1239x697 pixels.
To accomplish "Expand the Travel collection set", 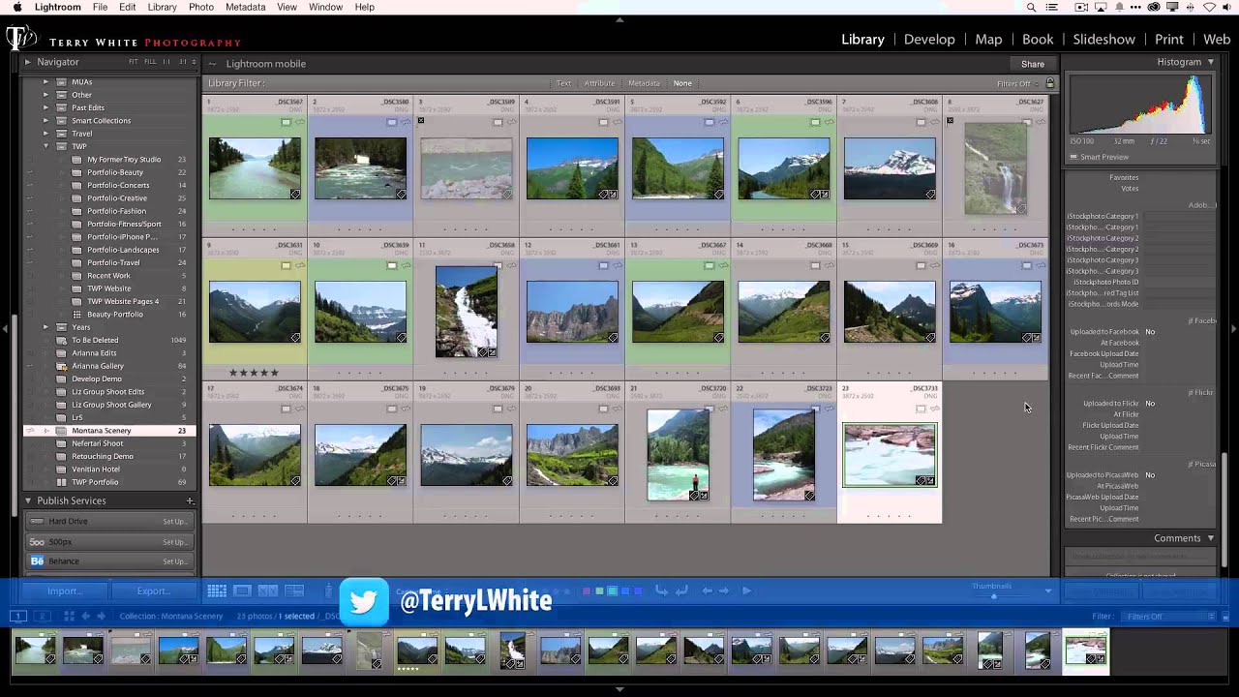I will (x=45, y=134).
